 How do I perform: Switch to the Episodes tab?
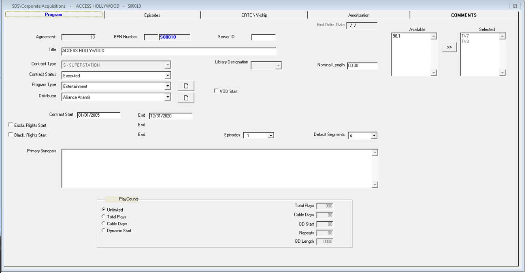(x=152, y=15)
